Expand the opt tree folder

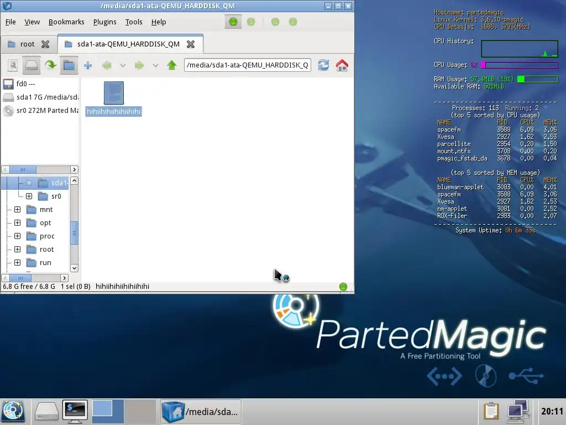point(17,222)
